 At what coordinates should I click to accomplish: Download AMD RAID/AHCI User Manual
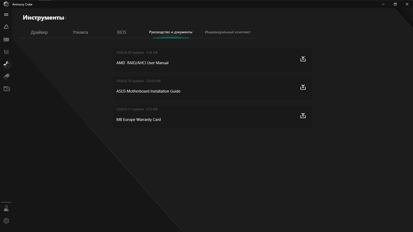(303, 59)
